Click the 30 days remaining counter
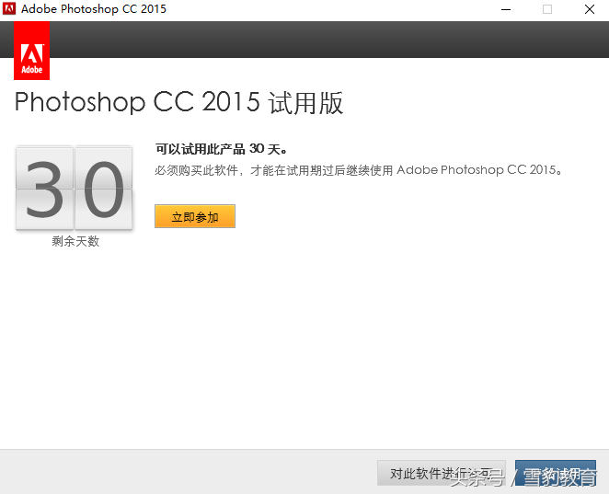609x494 pixels. (x=75, y=188)
